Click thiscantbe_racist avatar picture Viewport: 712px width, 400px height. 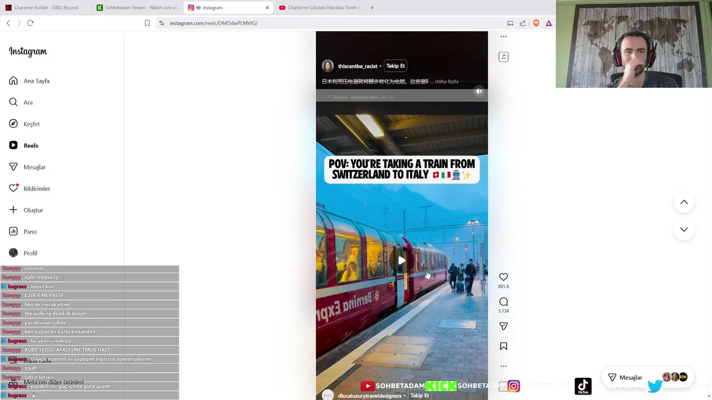(x=328, y=66)
